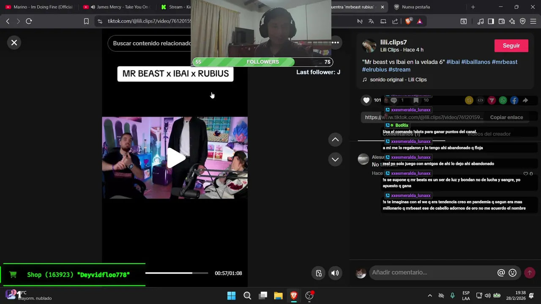Open the three-dot more options menu
The height and width of the screenshot is (304, 541).
[x=335, y=43]
